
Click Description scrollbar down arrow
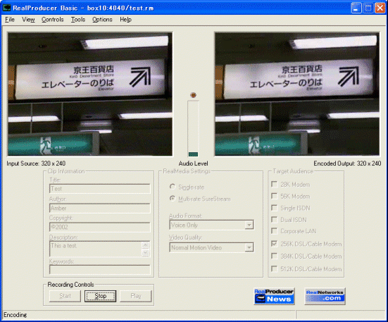pos(145,252)
